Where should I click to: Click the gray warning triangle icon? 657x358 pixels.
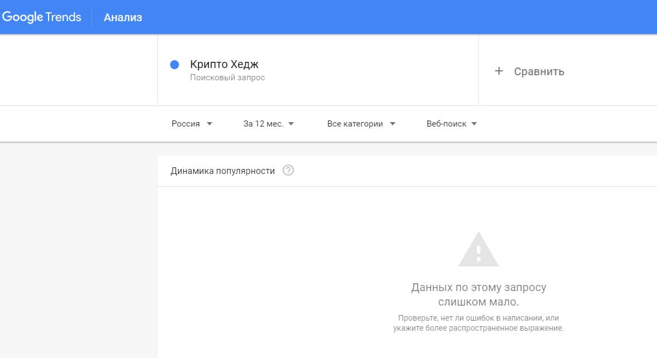point(478,249)
